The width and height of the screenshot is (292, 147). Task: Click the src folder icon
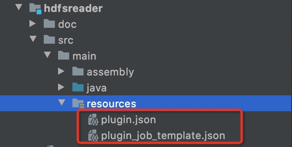49,40
